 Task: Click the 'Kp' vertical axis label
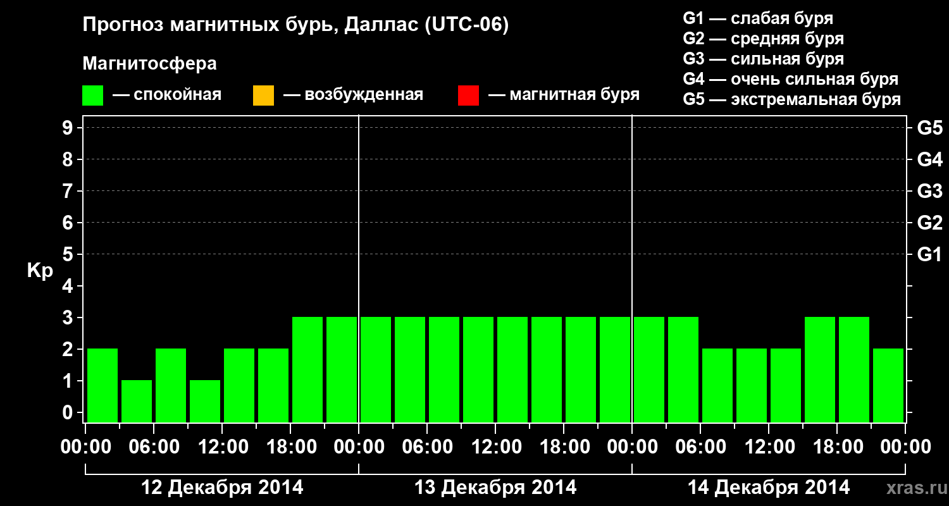point(40,271)
